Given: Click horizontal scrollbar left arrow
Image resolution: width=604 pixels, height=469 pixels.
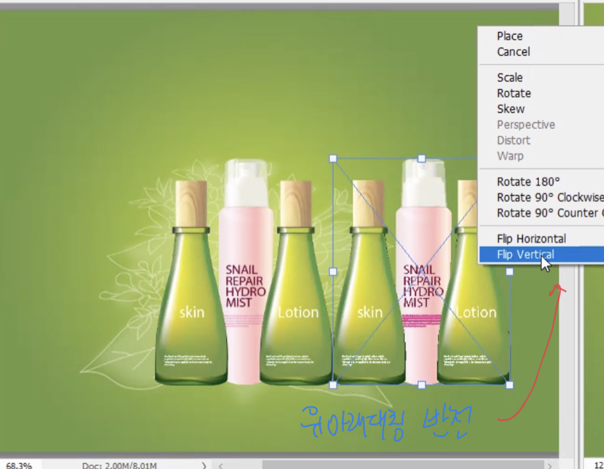Looking at the screenshot, I should (221, 466).
